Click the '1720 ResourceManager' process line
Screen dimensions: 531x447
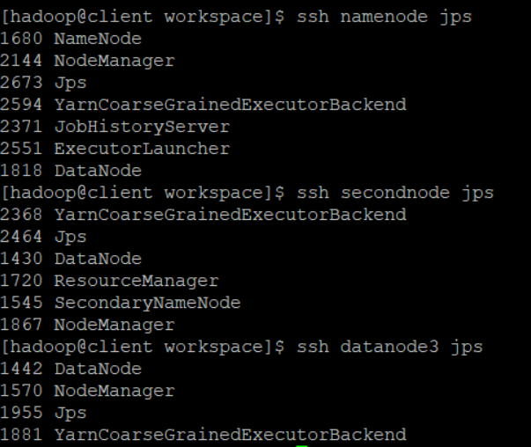point(109,281)
